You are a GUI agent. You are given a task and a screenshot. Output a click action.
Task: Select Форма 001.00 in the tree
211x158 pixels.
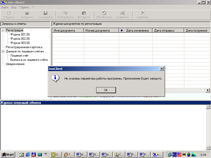click(20, 34)
